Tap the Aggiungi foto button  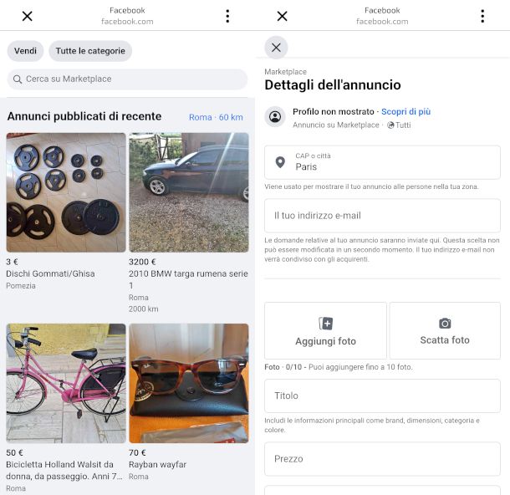point(325,330)
